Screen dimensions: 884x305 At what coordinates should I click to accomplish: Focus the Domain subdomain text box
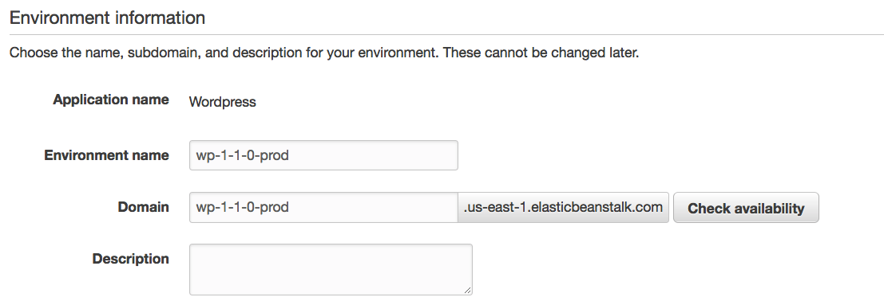(323, 207)
